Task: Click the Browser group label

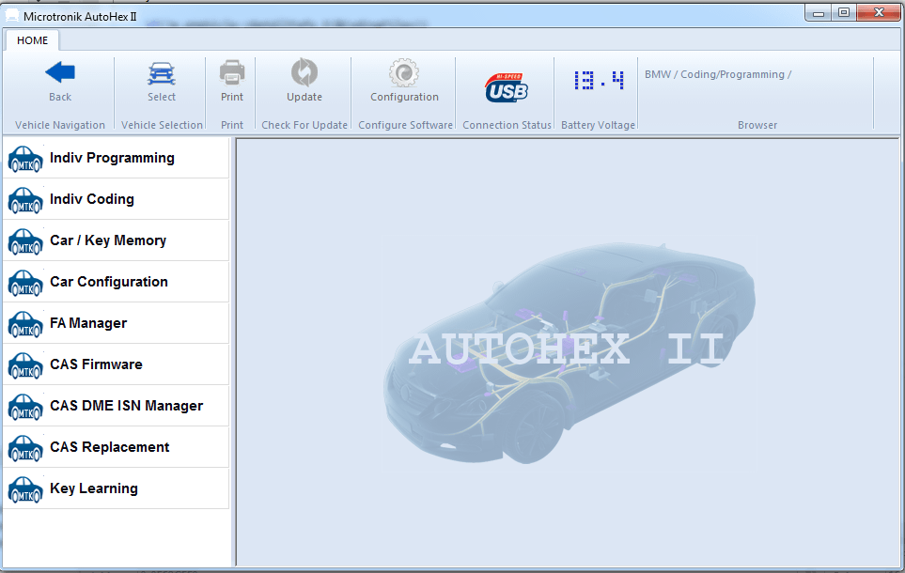Action: coord(757,125)
